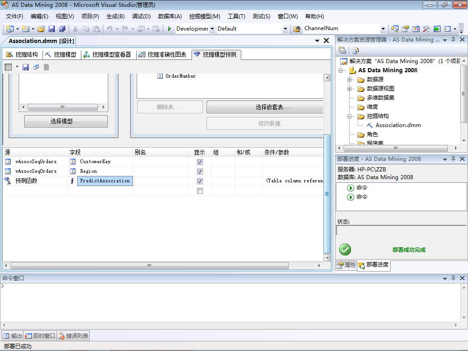Click the 修改联接... button
The width and height of the screenshot is (468, 351).
coord(265,123)
